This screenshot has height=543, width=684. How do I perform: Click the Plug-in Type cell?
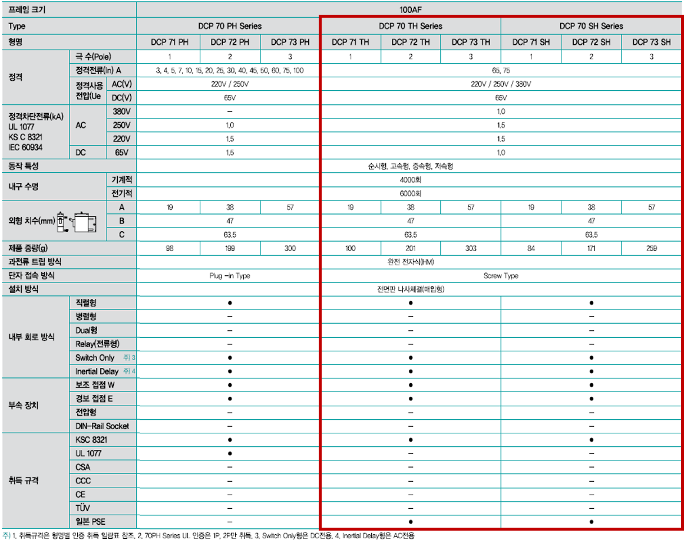point(230,276)
